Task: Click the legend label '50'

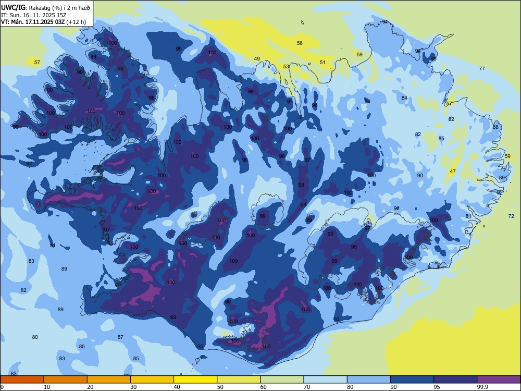Action: coord(220,387)
